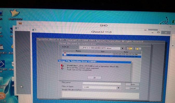This screenshot has height=103, width=175.
Task: Expand the Look in drive dropdown
Action: [123, 48]
